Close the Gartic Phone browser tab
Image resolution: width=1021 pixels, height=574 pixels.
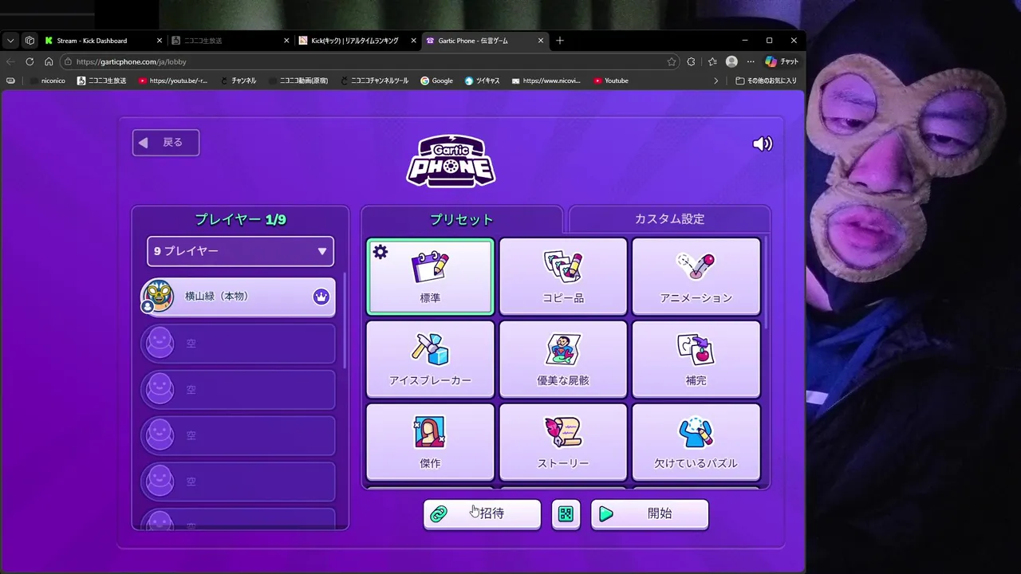click(541, 41)
